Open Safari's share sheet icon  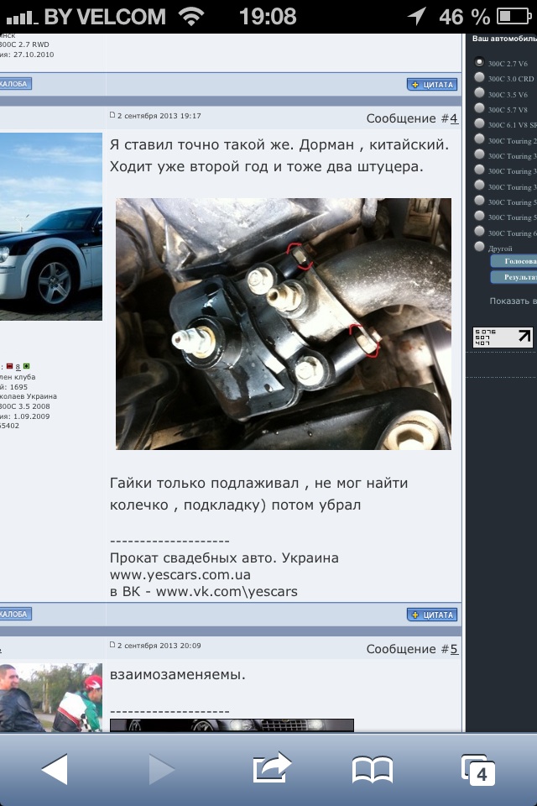272,767
